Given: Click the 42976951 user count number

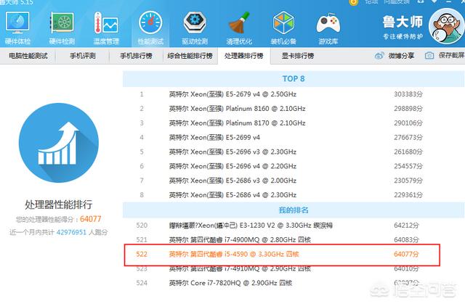Looking at the screenshot, I should 71,232.
